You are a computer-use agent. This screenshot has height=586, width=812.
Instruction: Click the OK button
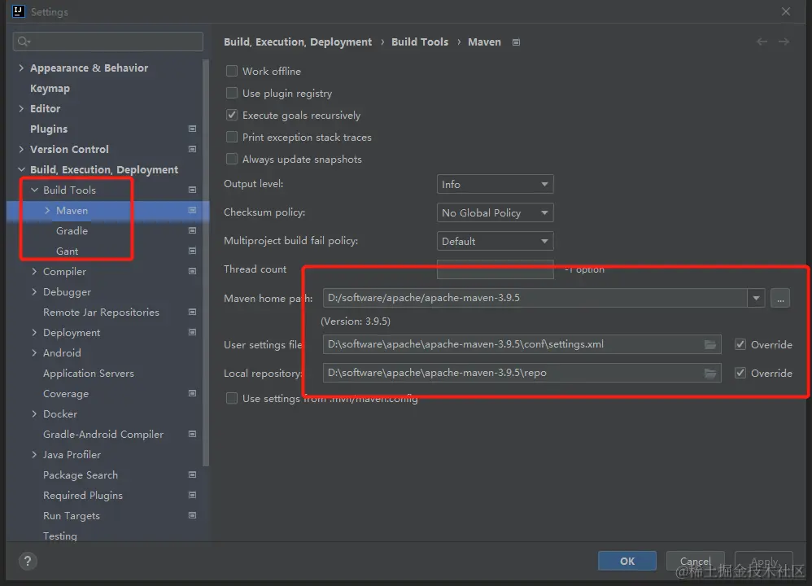coord(626,561)
